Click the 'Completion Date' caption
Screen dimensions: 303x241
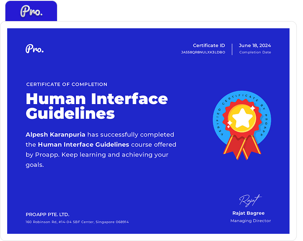pyautogui.click(x=255, y=52)
